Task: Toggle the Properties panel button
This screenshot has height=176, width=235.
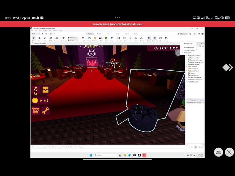Action: 155,39
